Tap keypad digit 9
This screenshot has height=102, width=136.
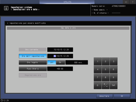pyautogui.click(x=114, y=77)
